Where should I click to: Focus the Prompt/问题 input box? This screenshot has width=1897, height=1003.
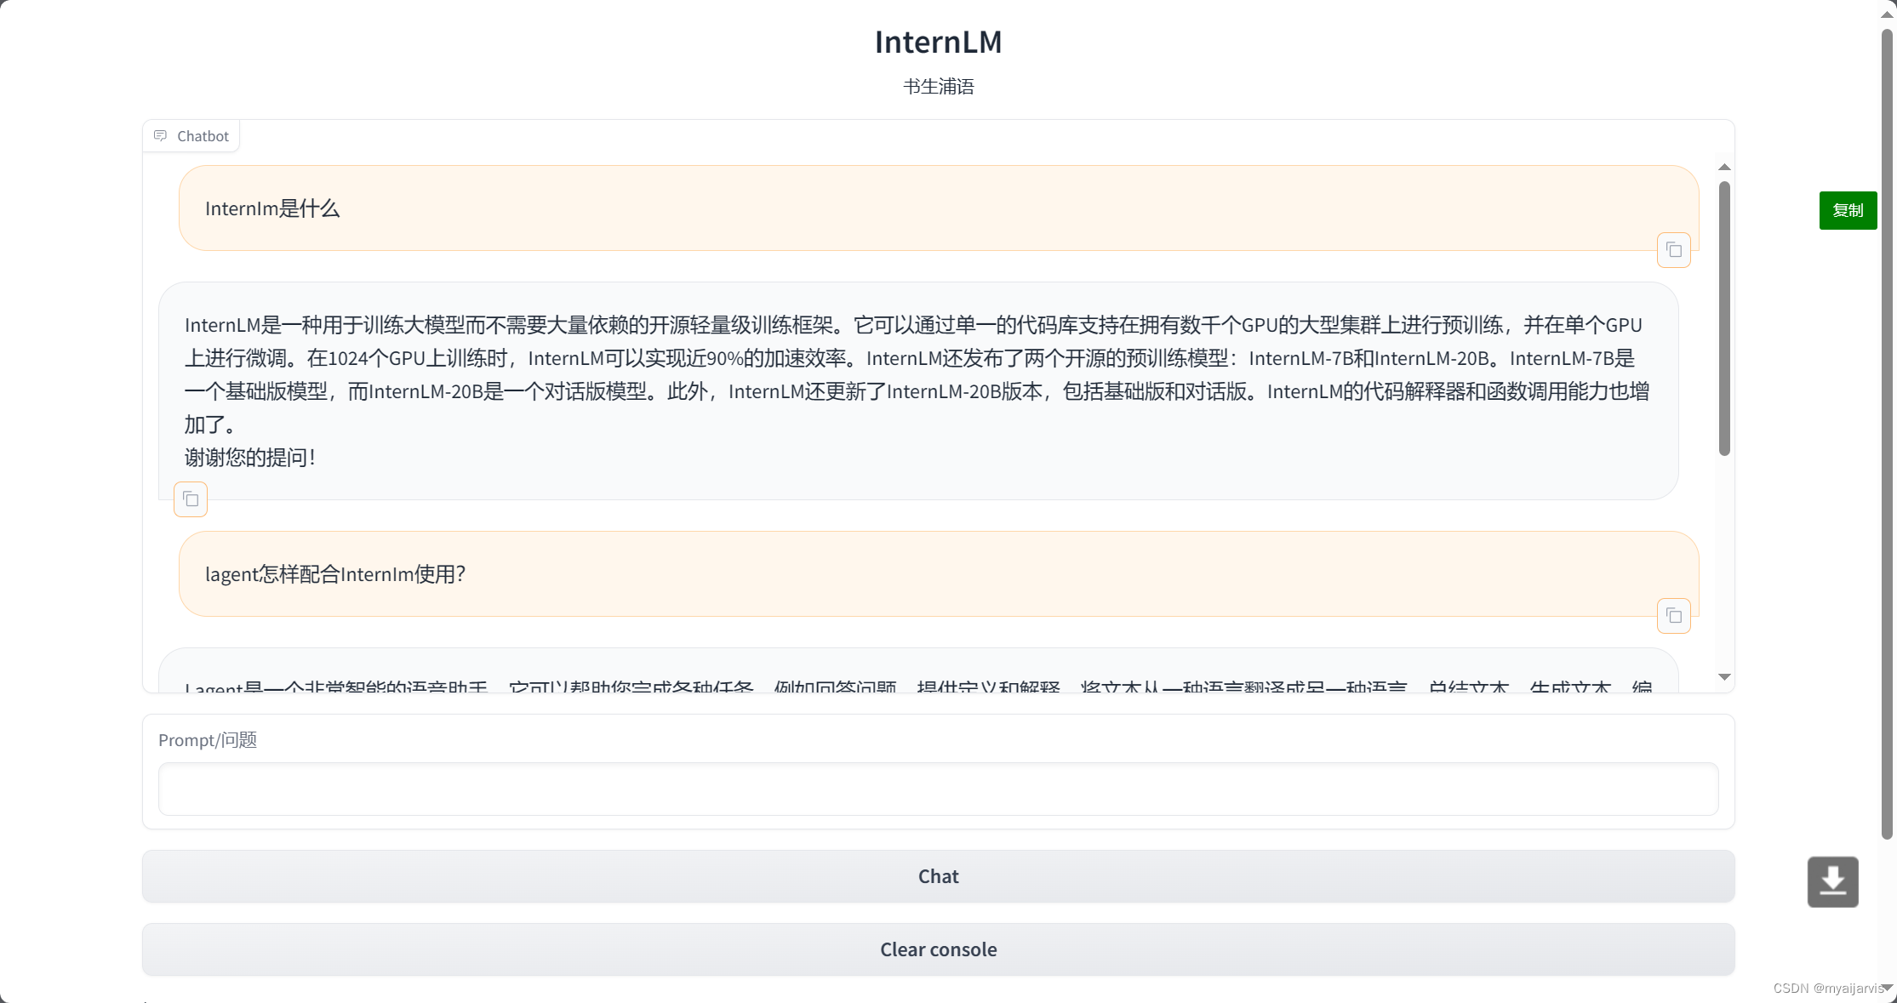[x=938, y=789]
